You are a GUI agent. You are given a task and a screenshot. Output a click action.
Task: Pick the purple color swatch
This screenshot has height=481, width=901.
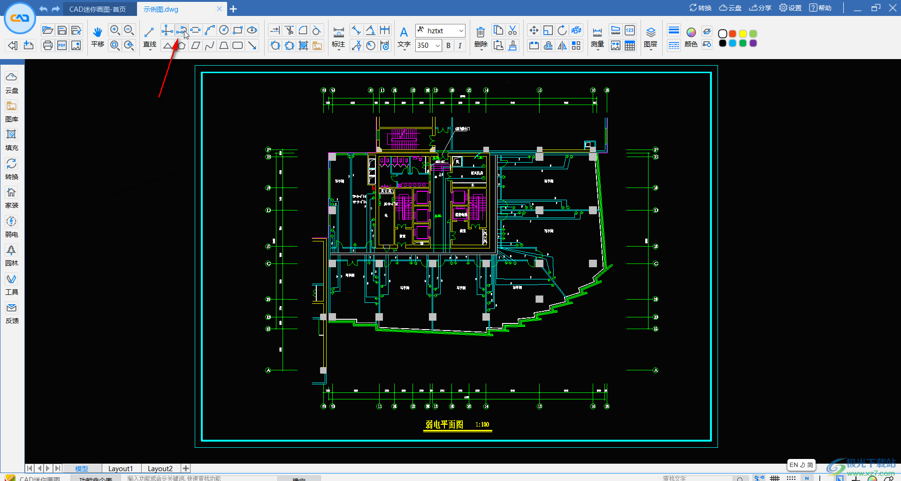click(x=753, y=43)
